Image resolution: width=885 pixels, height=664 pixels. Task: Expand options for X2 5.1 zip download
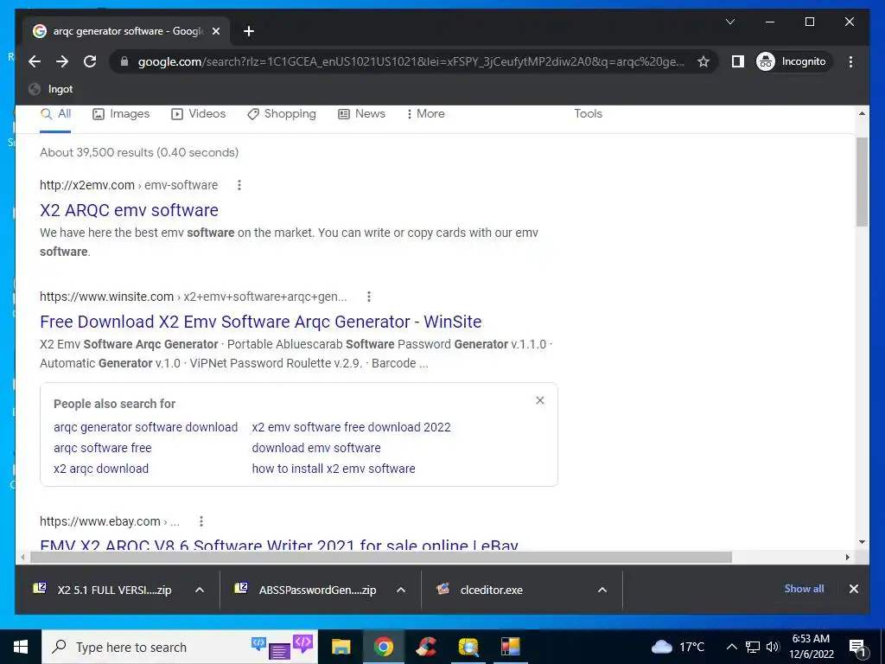coord(200,590)
